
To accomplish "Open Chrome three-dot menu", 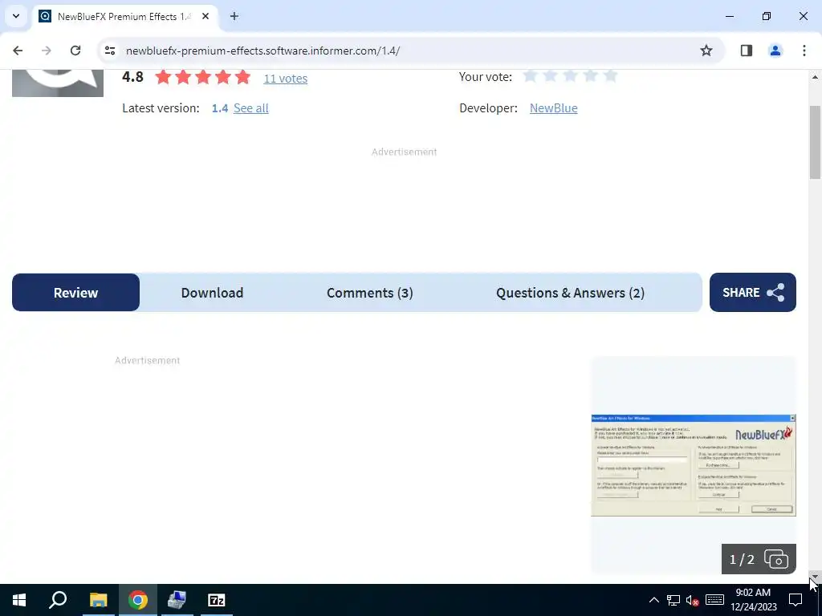I will point(804,51).
